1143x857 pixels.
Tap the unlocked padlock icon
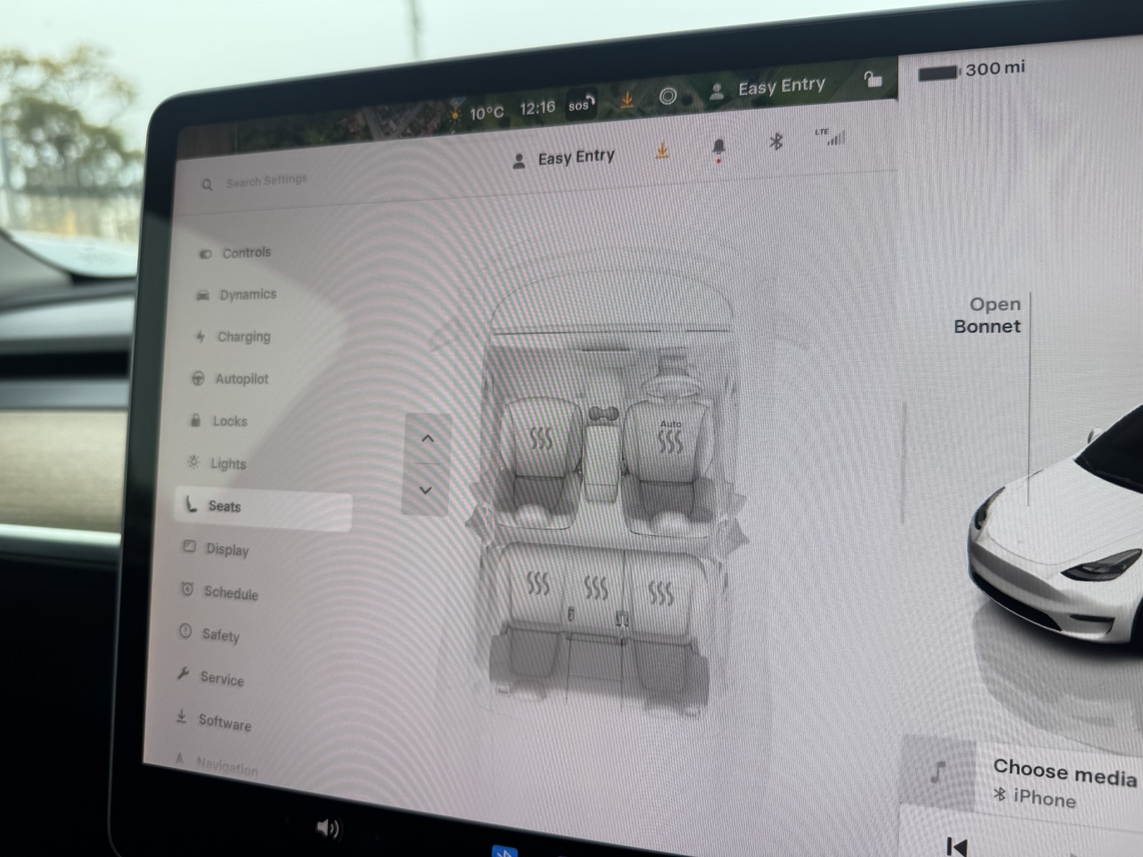tap(871, 79)
